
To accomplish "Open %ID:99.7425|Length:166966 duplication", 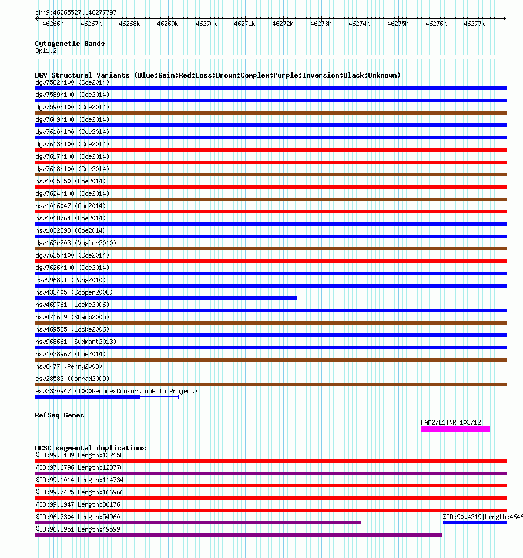I will (x=79, y=492).
